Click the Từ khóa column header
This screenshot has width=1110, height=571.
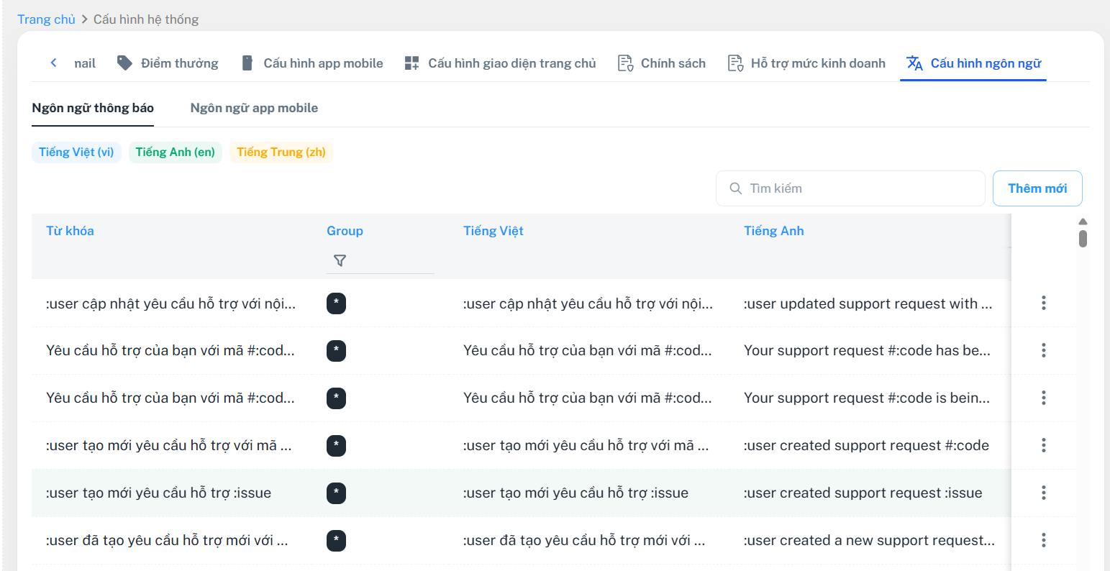pyautogui.click(x=70, y=231)
